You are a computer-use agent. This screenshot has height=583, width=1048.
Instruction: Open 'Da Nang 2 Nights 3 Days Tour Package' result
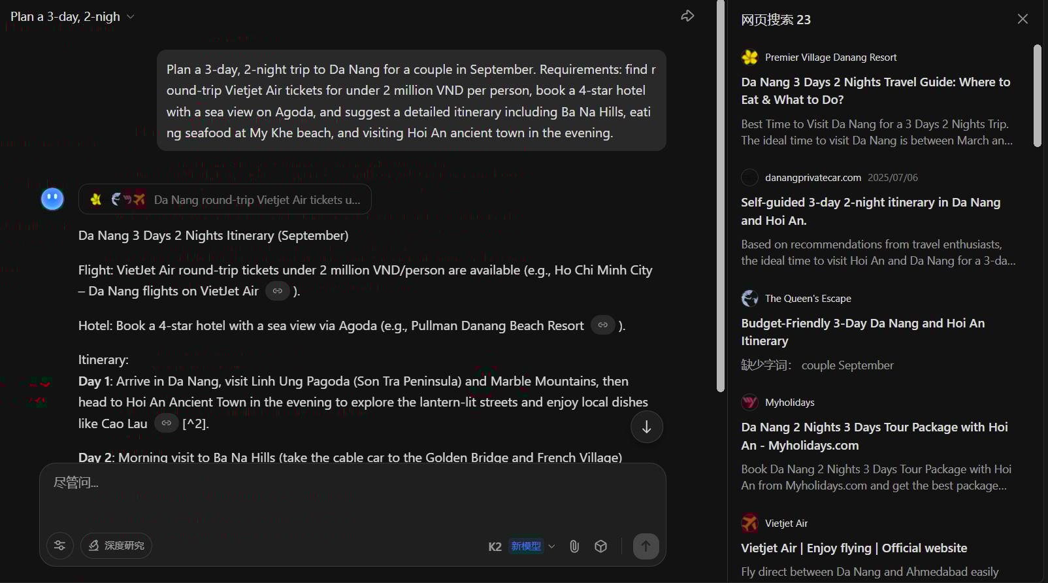874,436
